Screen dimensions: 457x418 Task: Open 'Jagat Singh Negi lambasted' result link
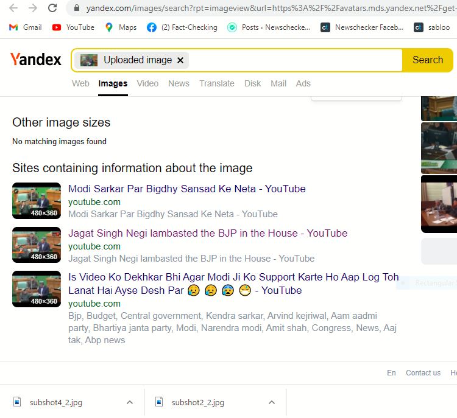click(x=207, y=233)
